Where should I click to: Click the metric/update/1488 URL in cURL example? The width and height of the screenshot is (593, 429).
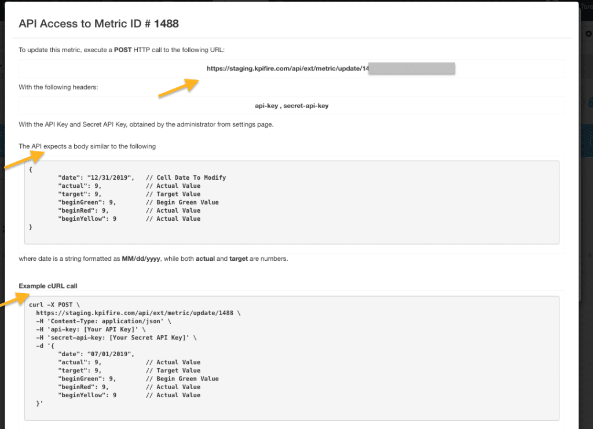[137, 313]
